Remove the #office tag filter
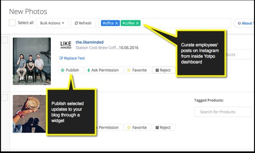 click(116, 23)
